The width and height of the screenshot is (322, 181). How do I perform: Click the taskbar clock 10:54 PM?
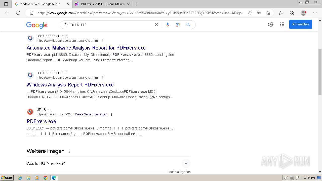(309, 178)
